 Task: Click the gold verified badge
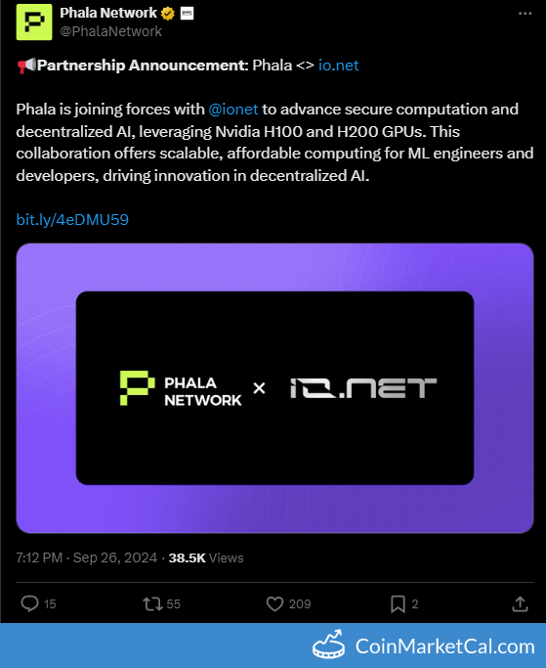[x=168, y=14]
